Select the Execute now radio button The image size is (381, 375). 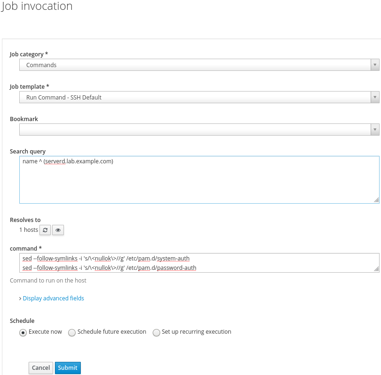click(23, 332)
